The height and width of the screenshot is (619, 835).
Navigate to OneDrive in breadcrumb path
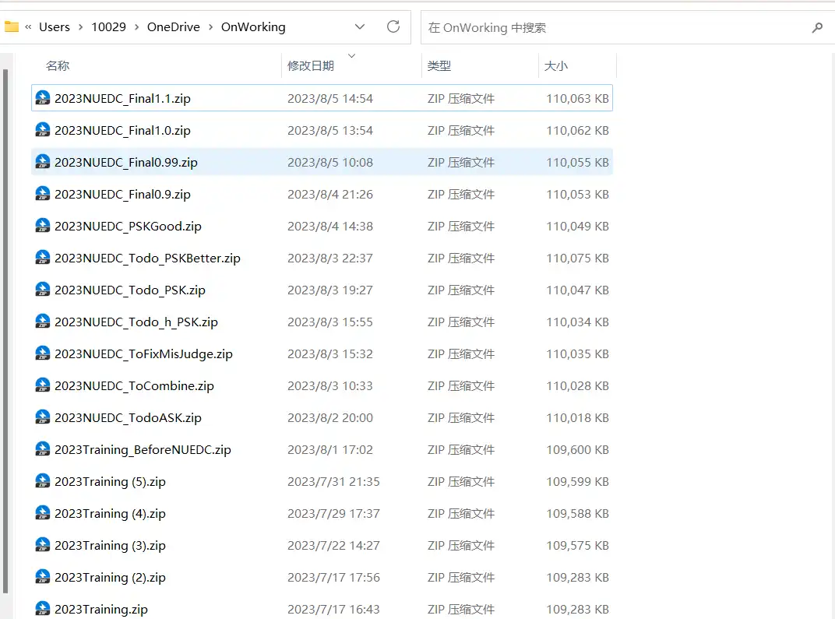coord(174,27)
